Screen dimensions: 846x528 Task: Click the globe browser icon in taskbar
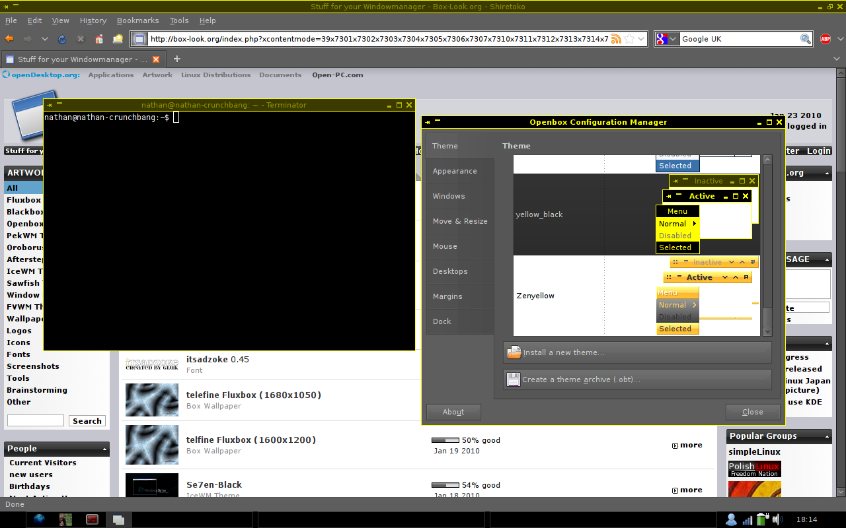point(39,519)
